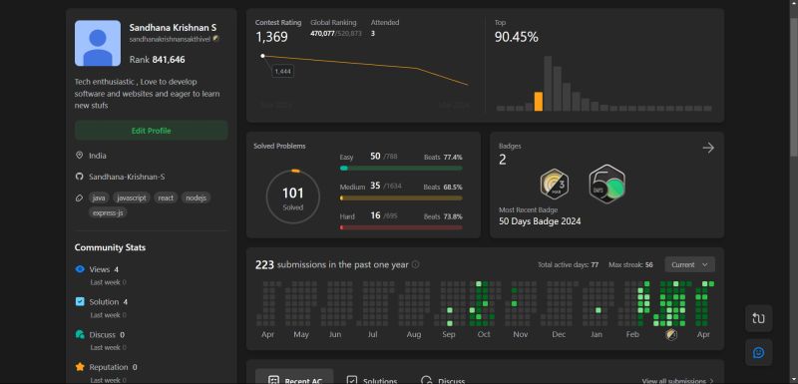Image resolution: width=798 pixels, height=384 pixels.
Task: Click the profile avatar picture
Action: [98, 43]
